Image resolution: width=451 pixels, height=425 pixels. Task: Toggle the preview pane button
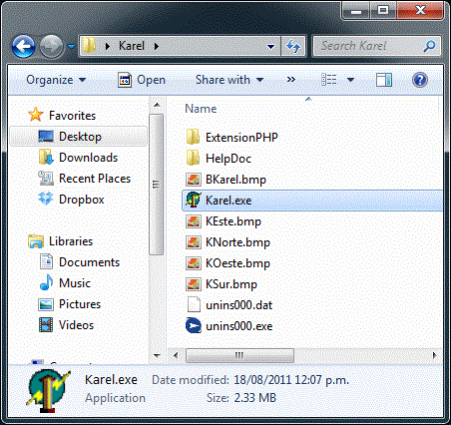[384, 80]
